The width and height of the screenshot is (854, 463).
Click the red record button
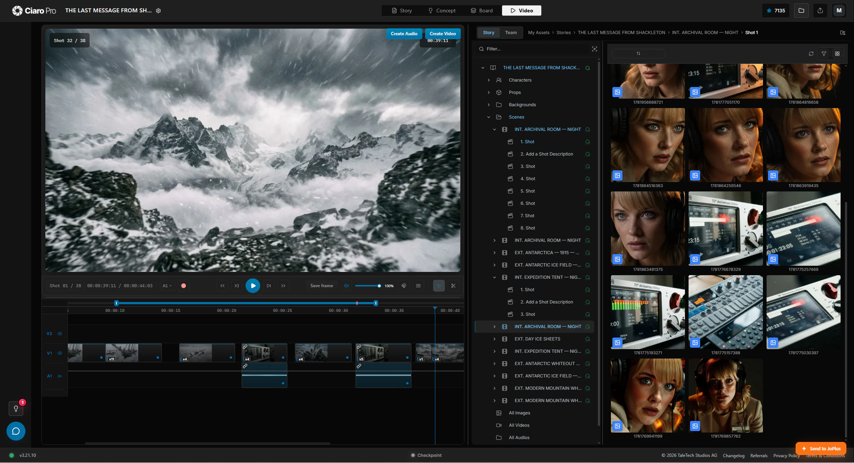[x=184, y=286]
